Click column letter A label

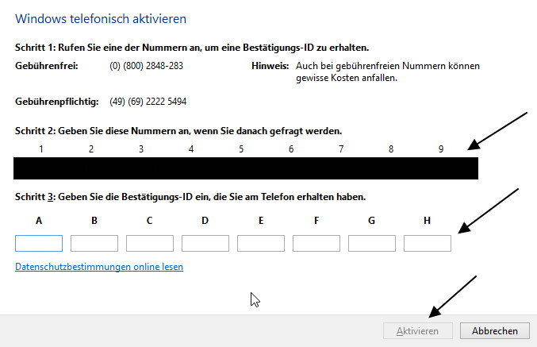pyautogui.click(x=39, y=221)
